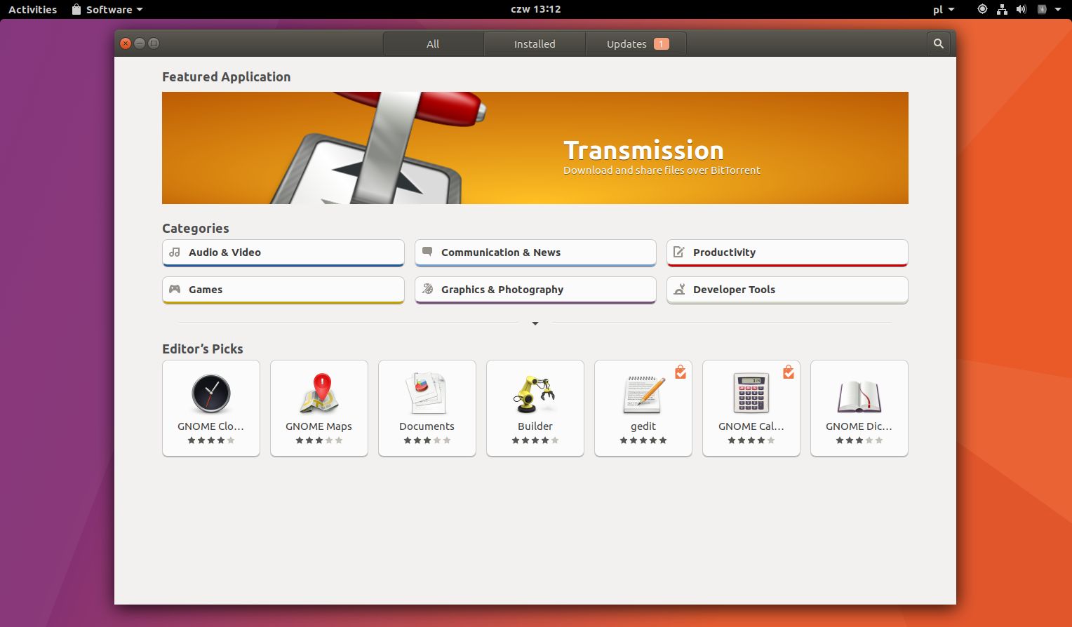Open the pl keyboard layout menu
The height and width of the screenshot is (627, 1072).
coord(944,10)
